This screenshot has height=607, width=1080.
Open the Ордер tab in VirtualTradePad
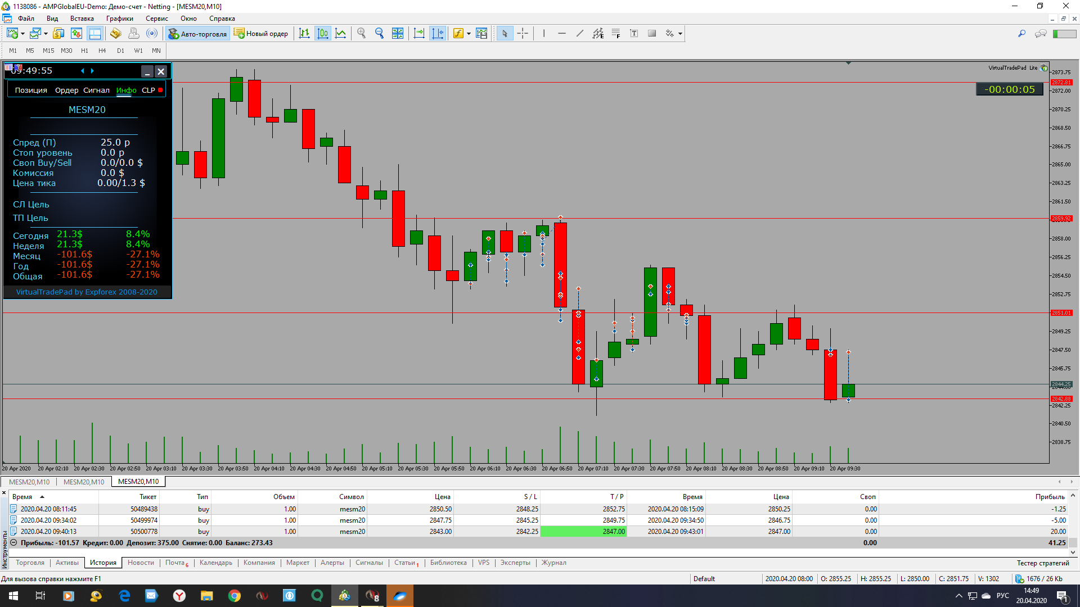(66, 90)
